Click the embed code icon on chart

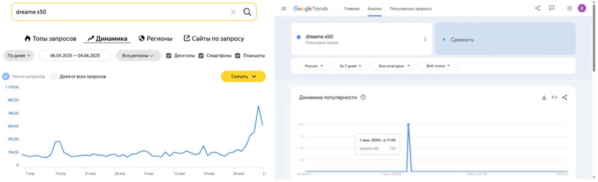[x=554, y=97]
